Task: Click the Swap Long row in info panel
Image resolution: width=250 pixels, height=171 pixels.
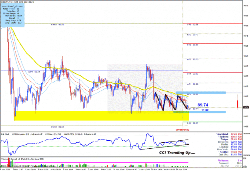Action: pos(13,20)
